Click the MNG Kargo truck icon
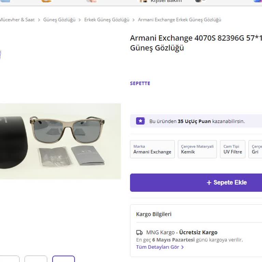262x262 pixels. (139, 233)
